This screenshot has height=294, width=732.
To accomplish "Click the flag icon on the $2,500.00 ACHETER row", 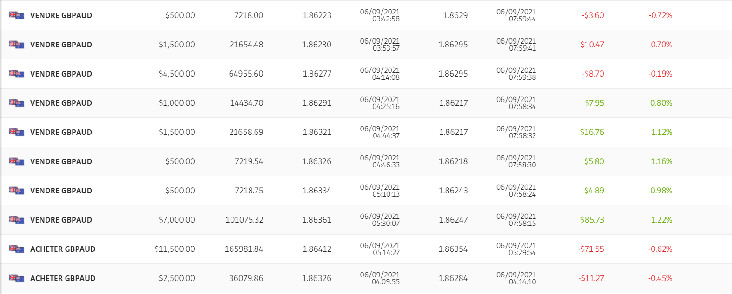I will pos(16,278).
